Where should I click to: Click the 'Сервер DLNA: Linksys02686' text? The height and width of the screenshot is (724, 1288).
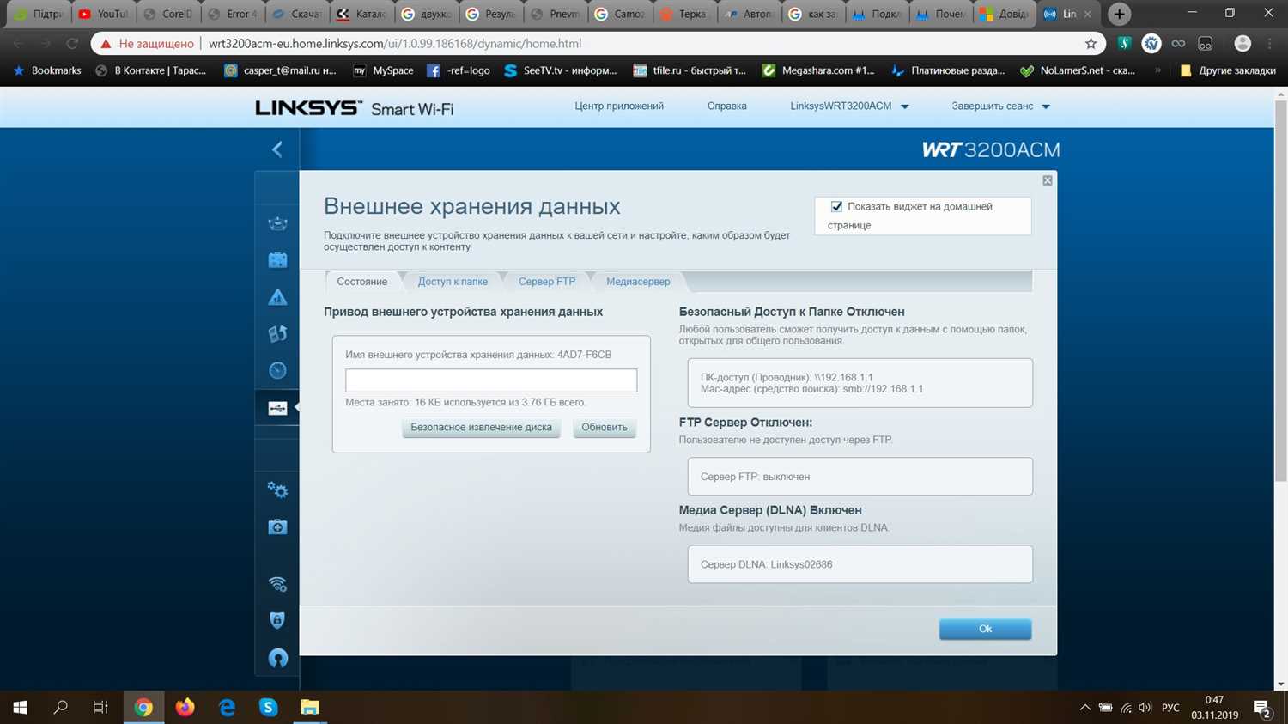click(766, 564)
